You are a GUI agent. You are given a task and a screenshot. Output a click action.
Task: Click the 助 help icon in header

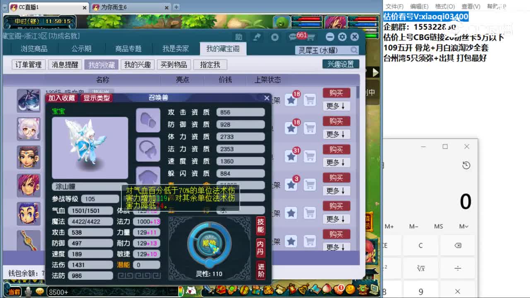pyautogui.click(x=238, y=37)
